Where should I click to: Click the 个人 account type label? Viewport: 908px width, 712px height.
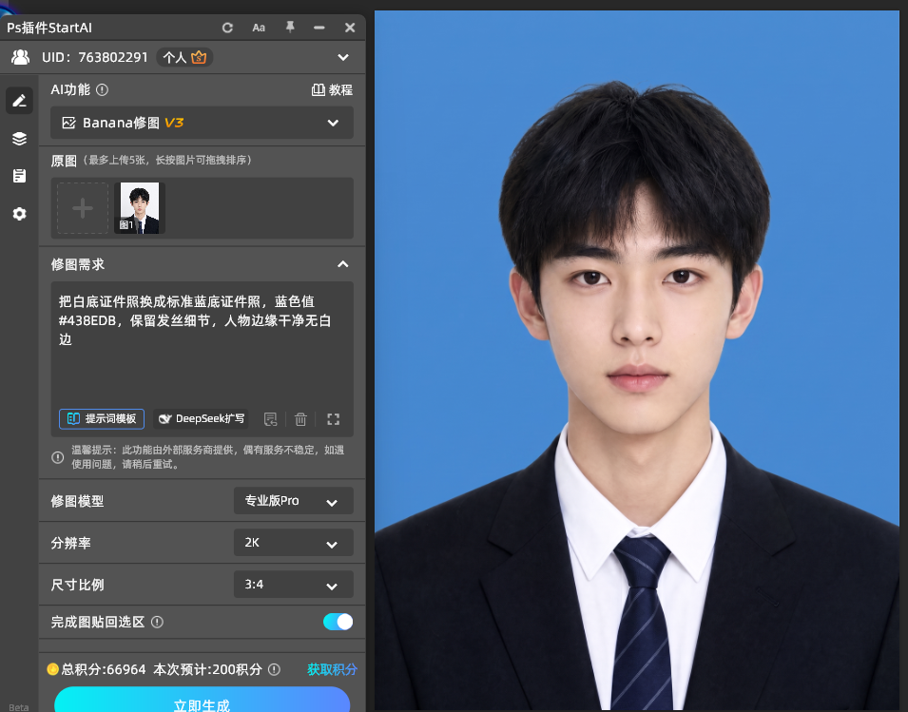174,57
